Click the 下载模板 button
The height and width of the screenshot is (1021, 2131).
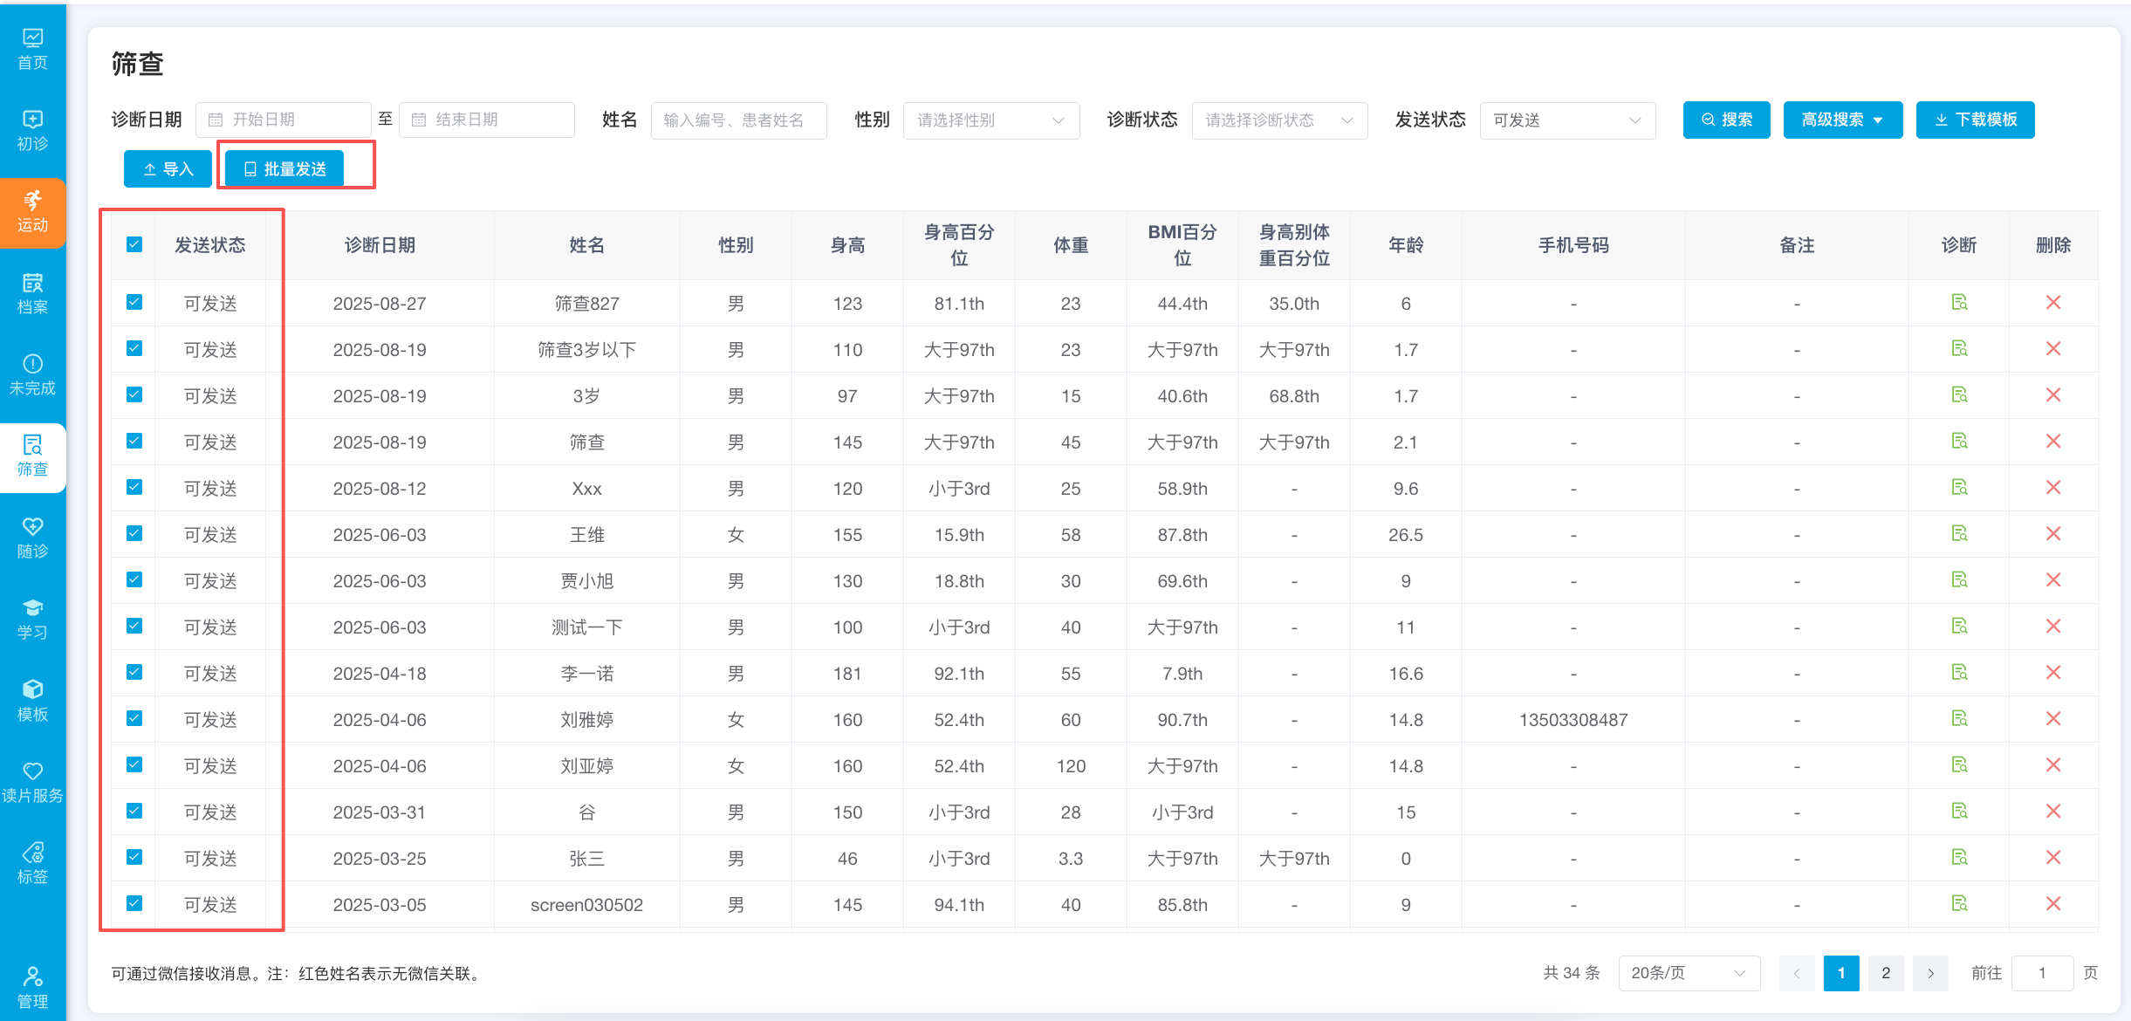pos(1975,120)
